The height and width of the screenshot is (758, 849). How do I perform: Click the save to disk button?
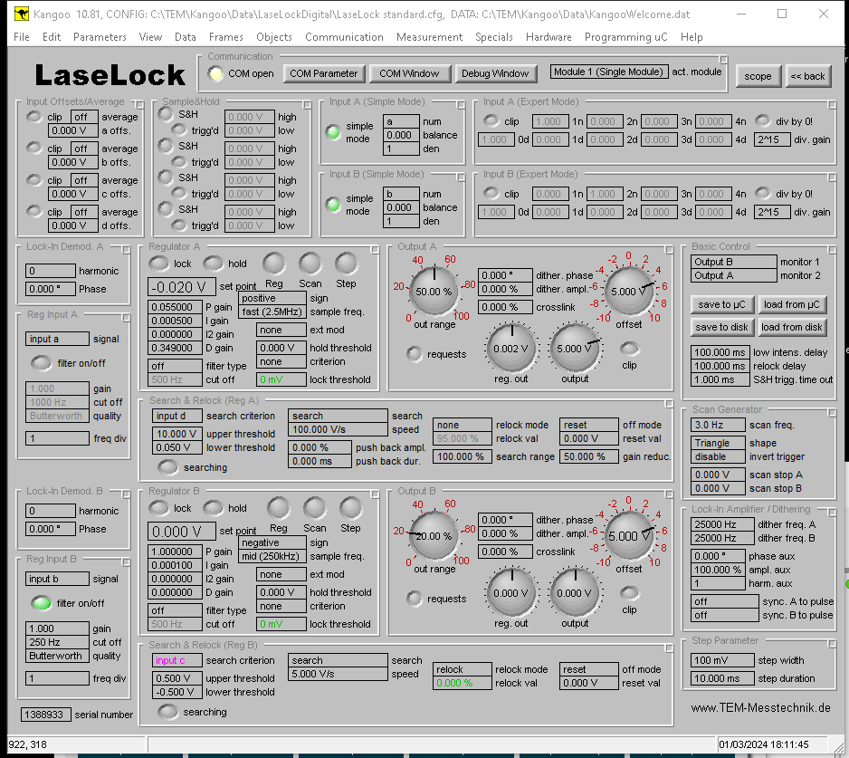point(721,327)
